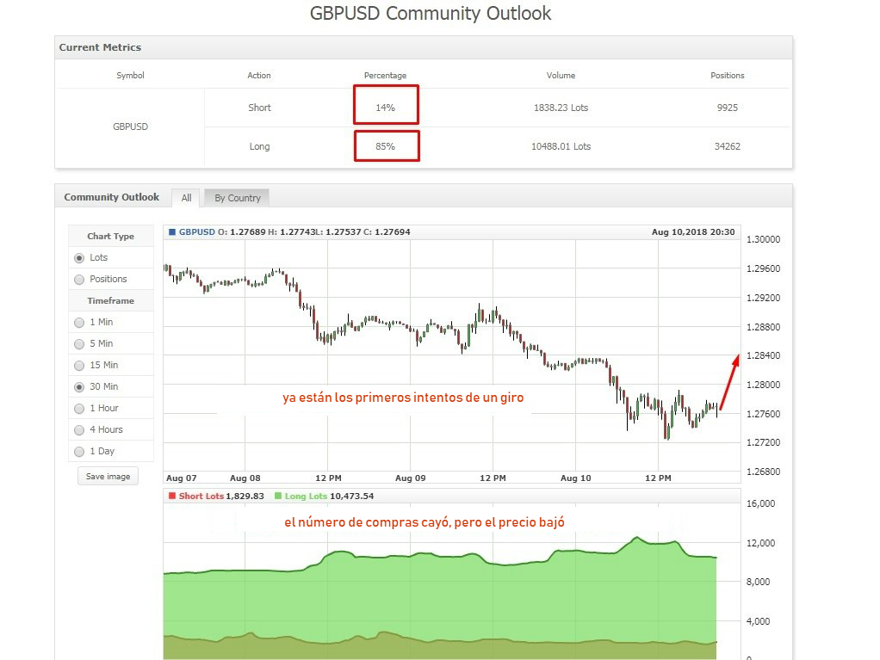880x660 pixels.
Task: Click the Long 85% percentage cell
Action: (386, 146)
